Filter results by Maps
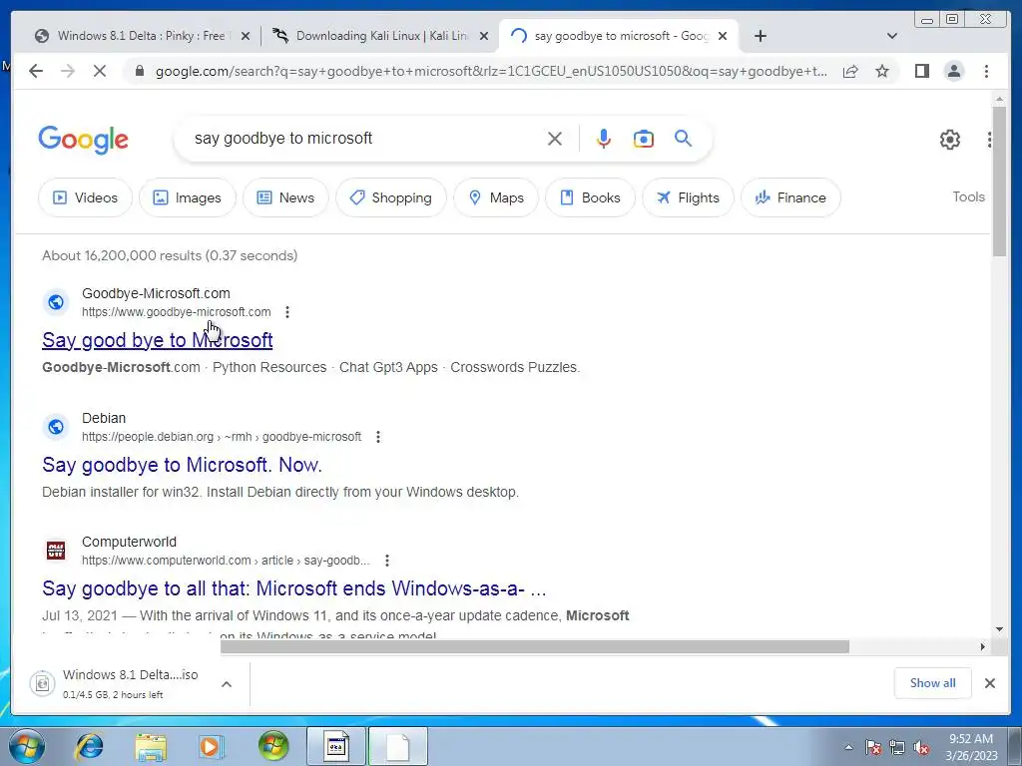This screenshot has width=1022, height=766. [x=496, y=197]
